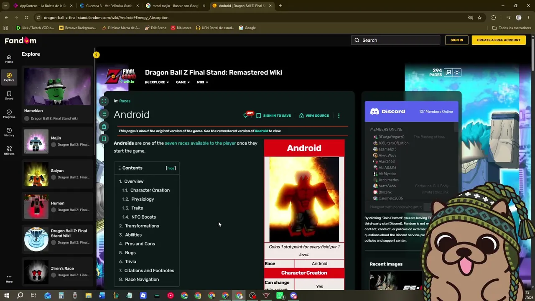Open the Chrome extensions puzzle icon
The width and height of the screenshot is (535, 301).
(x=494, y=18)
